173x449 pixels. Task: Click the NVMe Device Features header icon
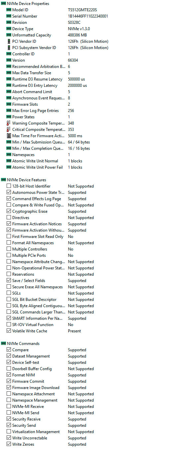pos(3,180)
